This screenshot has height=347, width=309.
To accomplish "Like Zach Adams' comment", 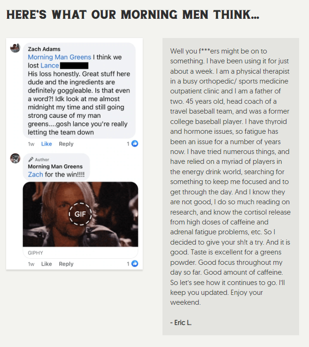I will [46, 144].
